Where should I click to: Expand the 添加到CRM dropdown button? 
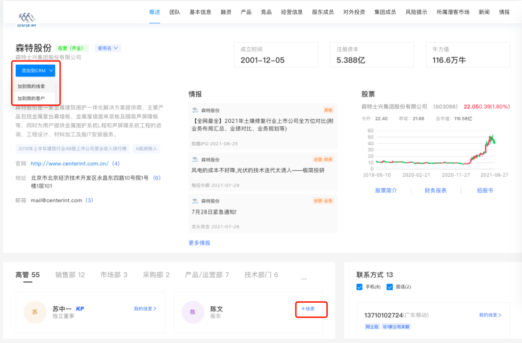[x=35, y=70]
